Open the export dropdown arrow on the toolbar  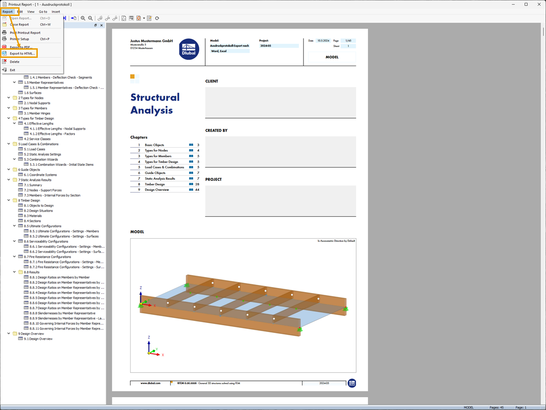click(x=144, y=18)
